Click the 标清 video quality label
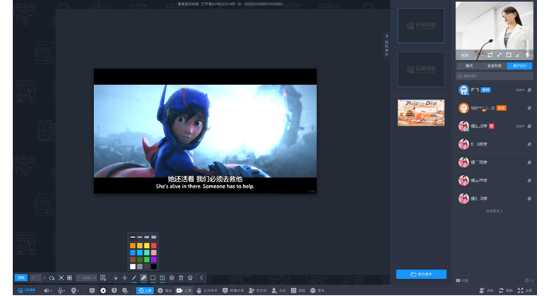Viewport: 549px width, 296px height. (465, 55)
